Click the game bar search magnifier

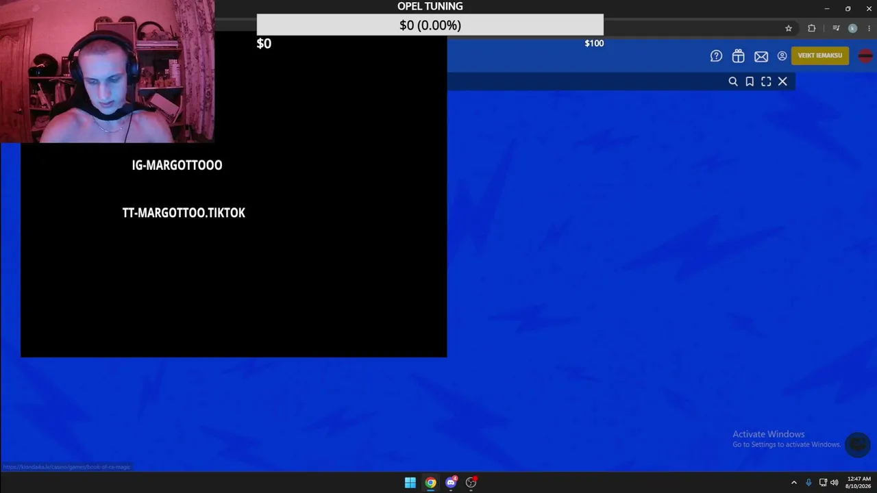733,81
